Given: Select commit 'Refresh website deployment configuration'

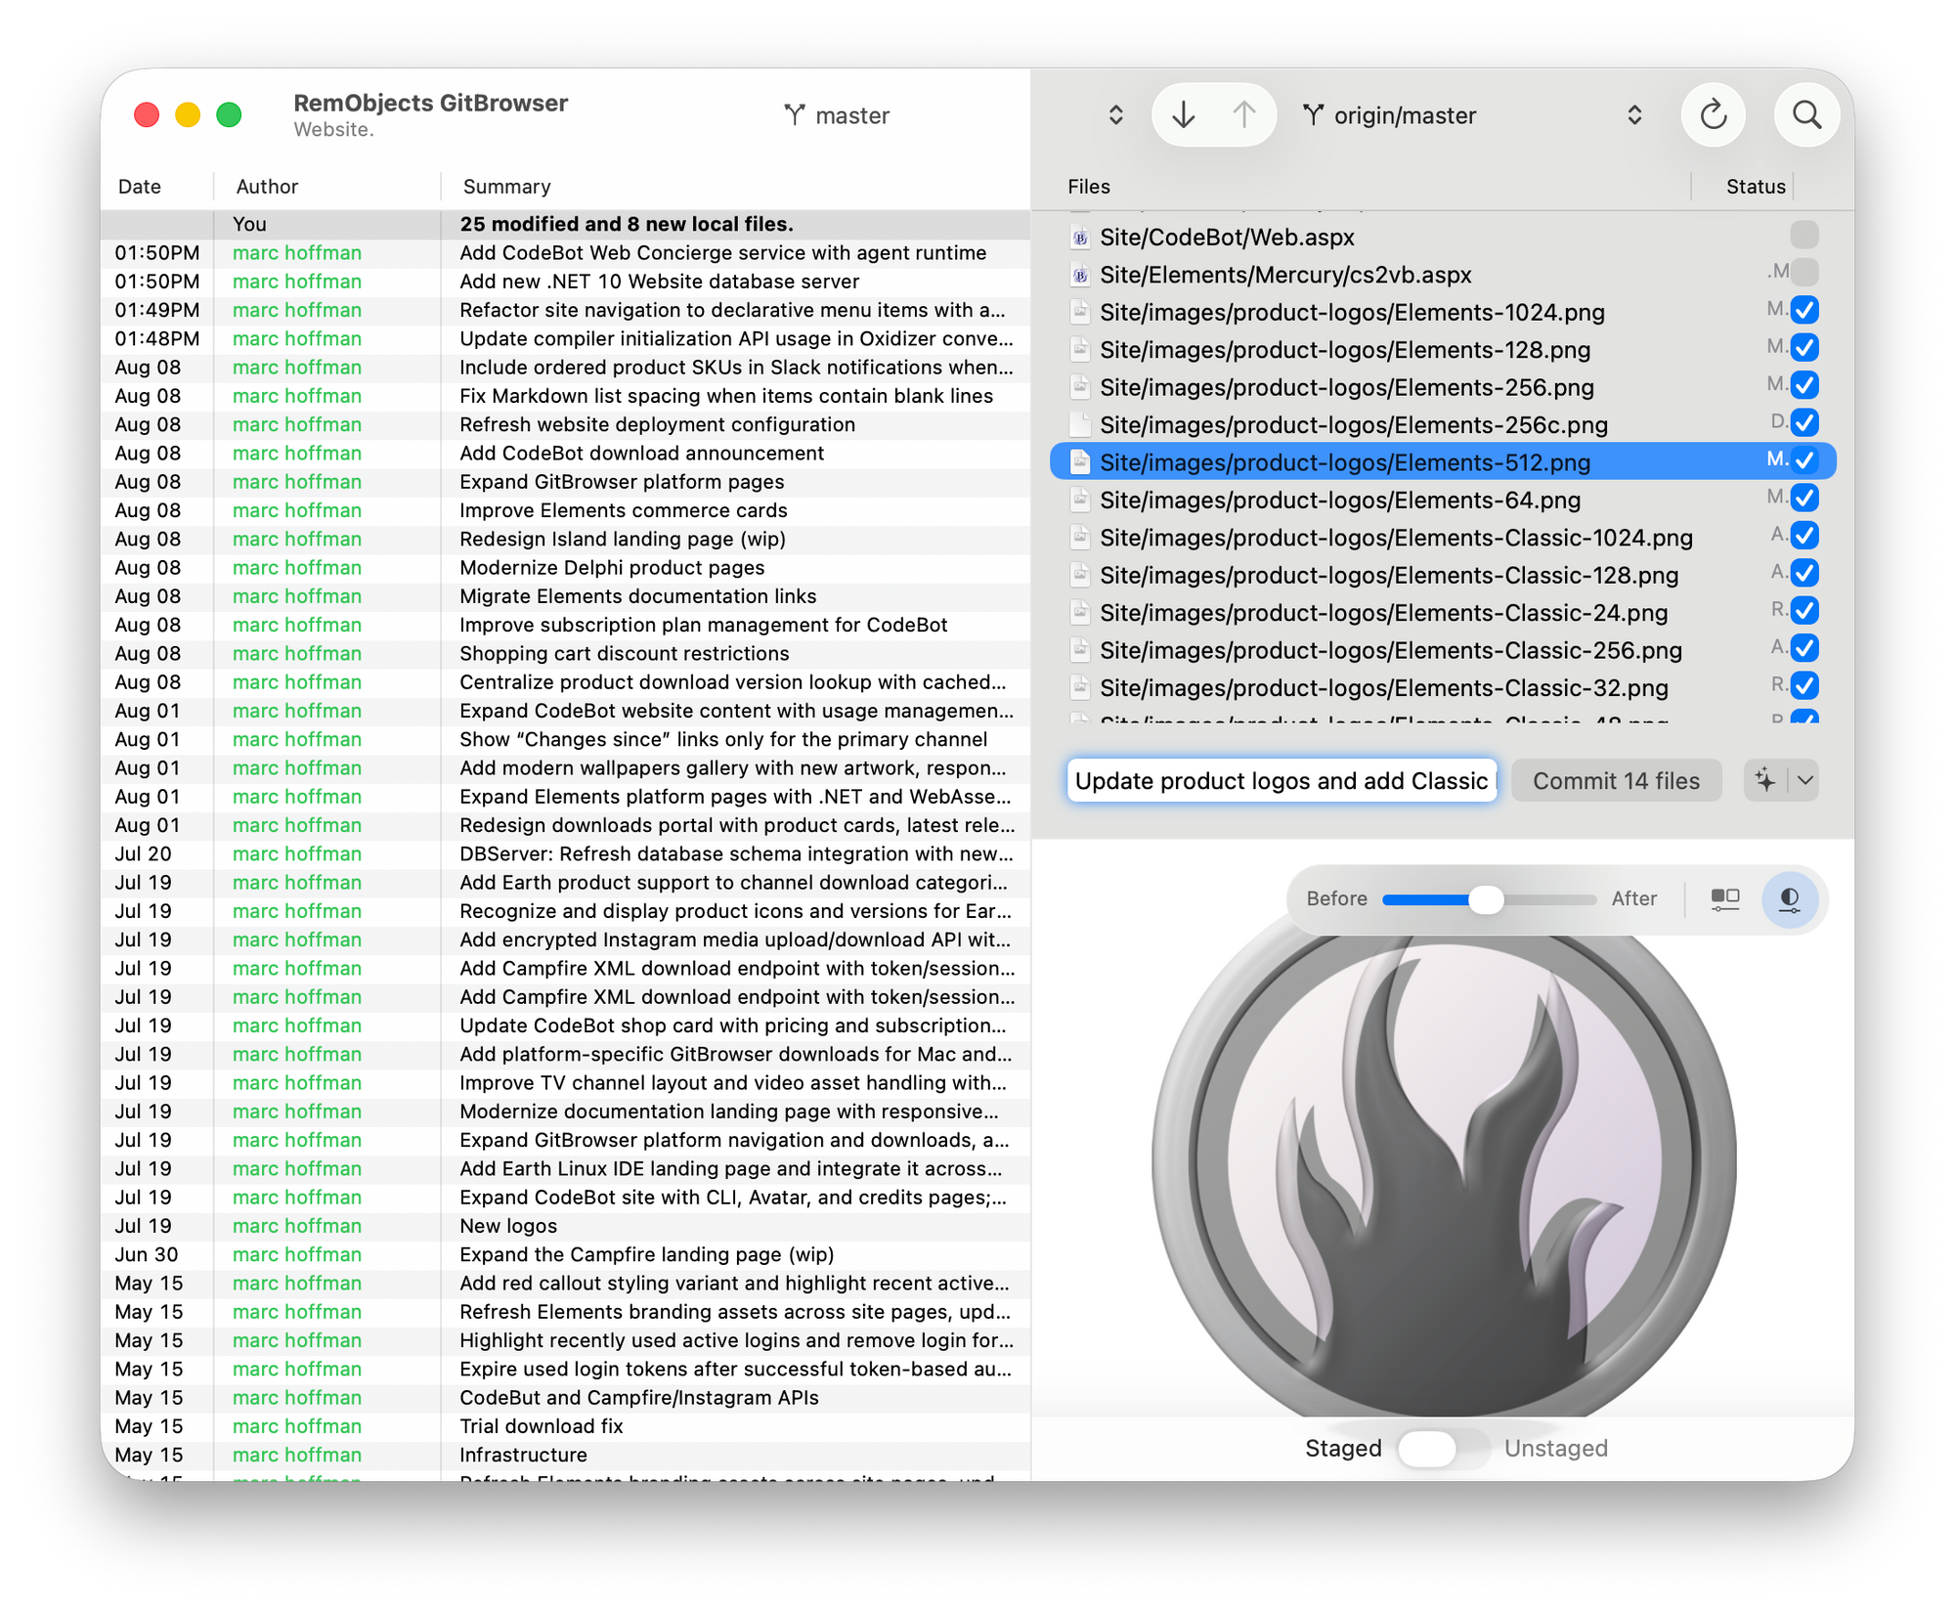Looking at the screenshot, I should (565, 424).
